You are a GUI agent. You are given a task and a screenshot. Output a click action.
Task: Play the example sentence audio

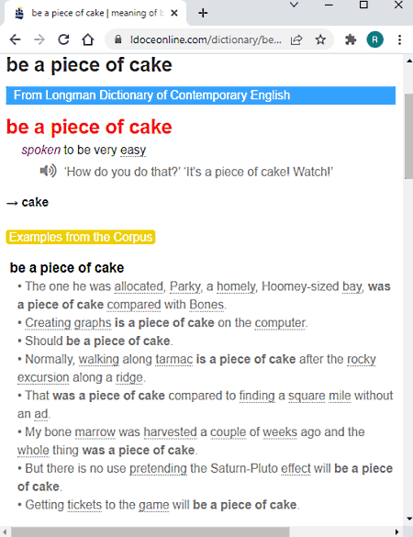(48, 171)
